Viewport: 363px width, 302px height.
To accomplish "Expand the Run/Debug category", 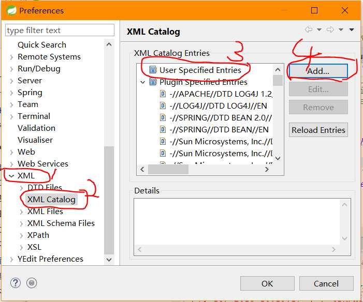I will [11, 69].
